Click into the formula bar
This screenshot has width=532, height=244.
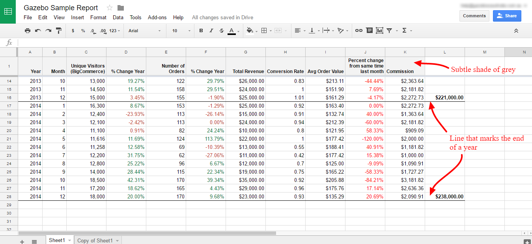pos(274,42)
